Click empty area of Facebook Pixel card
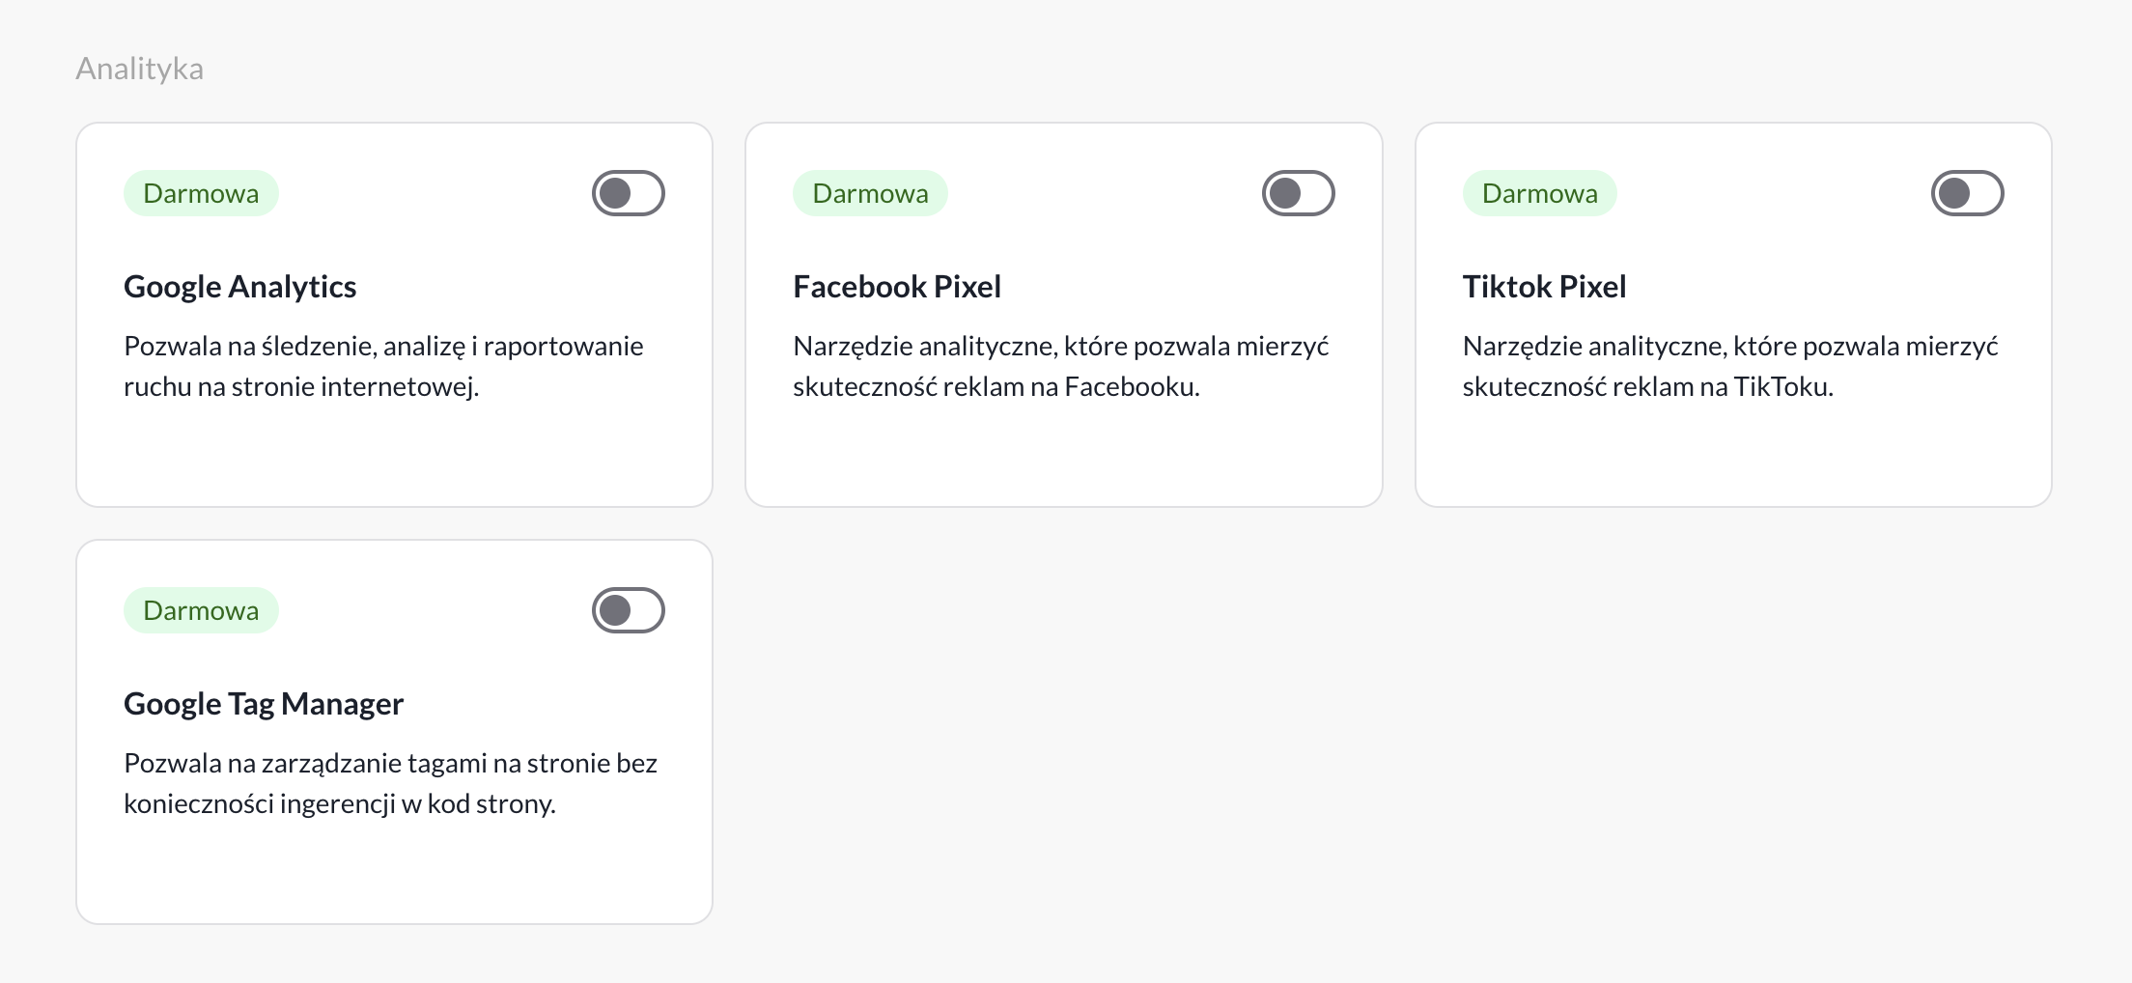The image size is (2132, 983). coord(1063,454)
